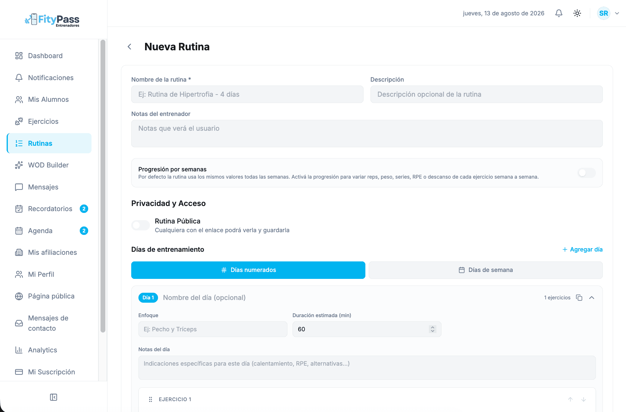The image size is (626, 412).
Task: Click the Analytics bar chart icon
Action: point(19,350)
